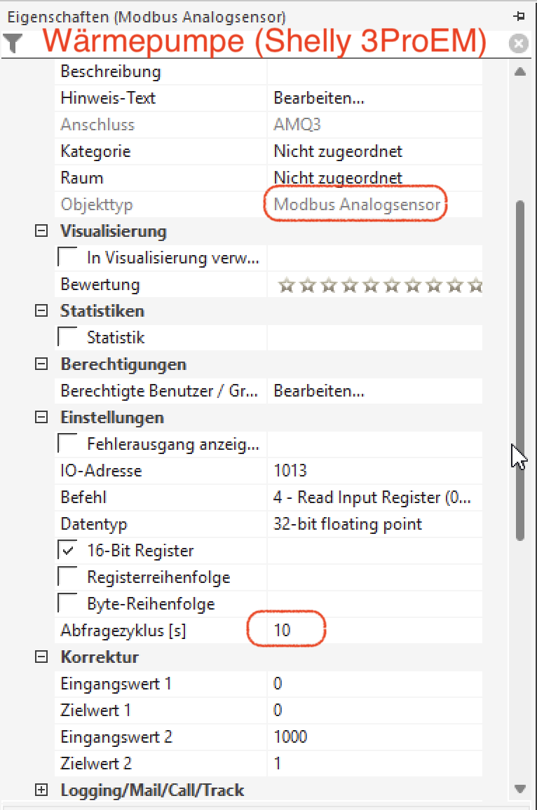Toggle the Byte-Reihenfolge checkbox
The height and width of the screenshot is (810, 537).
69,604
